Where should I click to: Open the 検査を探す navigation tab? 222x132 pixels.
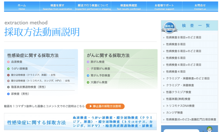(x=57, y=7)
